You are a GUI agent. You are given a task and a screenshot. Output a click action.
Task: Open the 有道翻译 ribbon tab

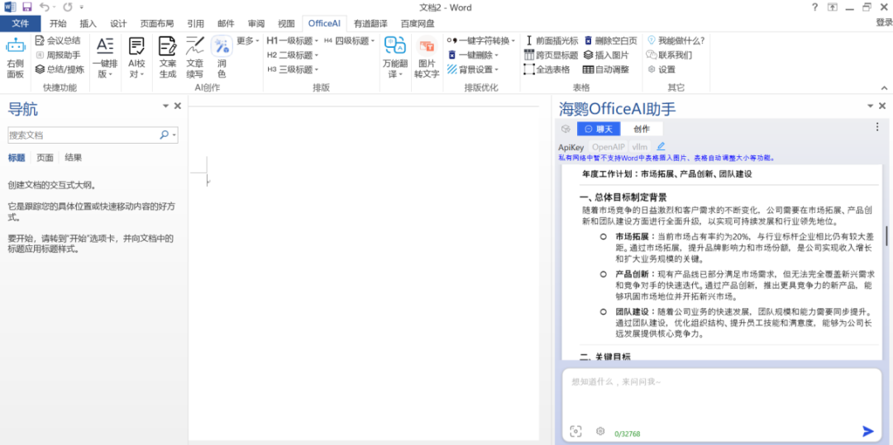click(370, 23)
